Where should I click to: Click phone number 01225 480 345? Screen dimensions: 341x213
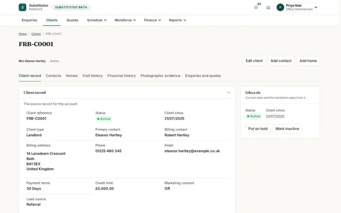[x=108, y=151]
